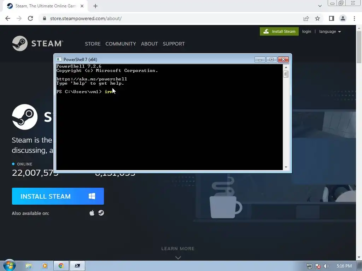Viewport: 362px width, 271px height.
Task: Click the large round Steam logo
Action: [x=25, y=117]
